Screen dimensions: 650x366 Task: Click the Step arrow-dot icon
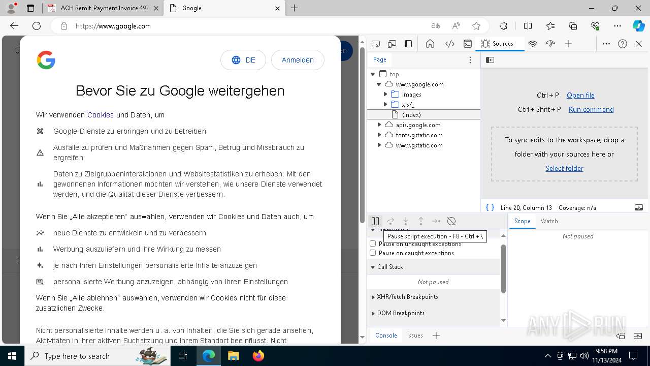[436, 221]
